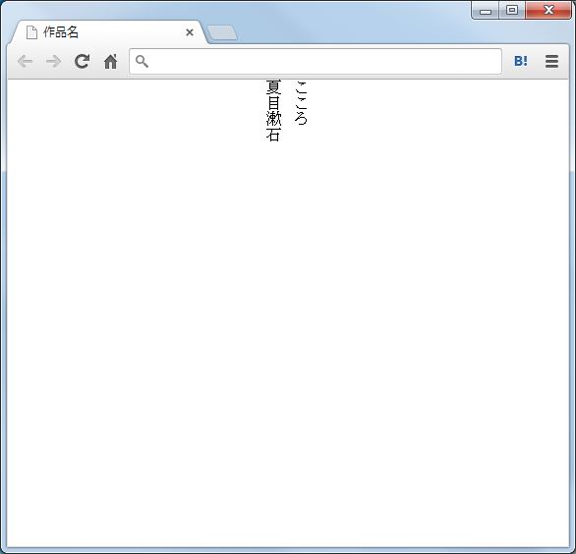Open the Chrome hamburger menu
This screenshot has width=576, height=554.
click(x=551, y=61)
